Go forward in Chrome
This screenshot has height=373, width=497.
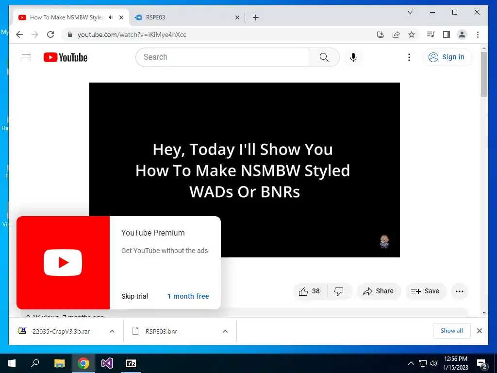click(x=35, y=34)
